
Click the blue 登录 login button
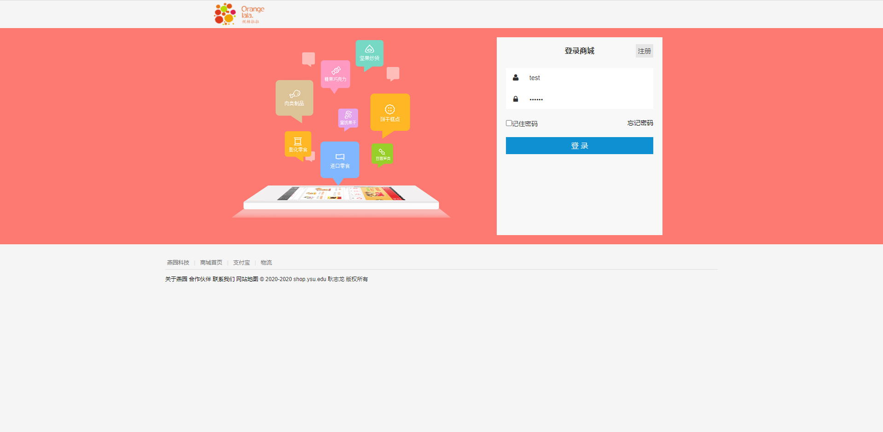point(579,145)
